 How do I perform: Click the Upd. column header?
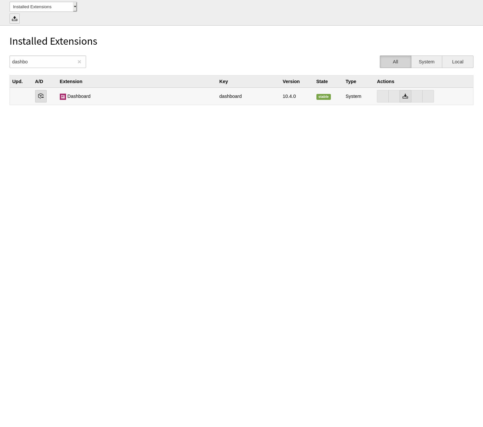point(17,81)
